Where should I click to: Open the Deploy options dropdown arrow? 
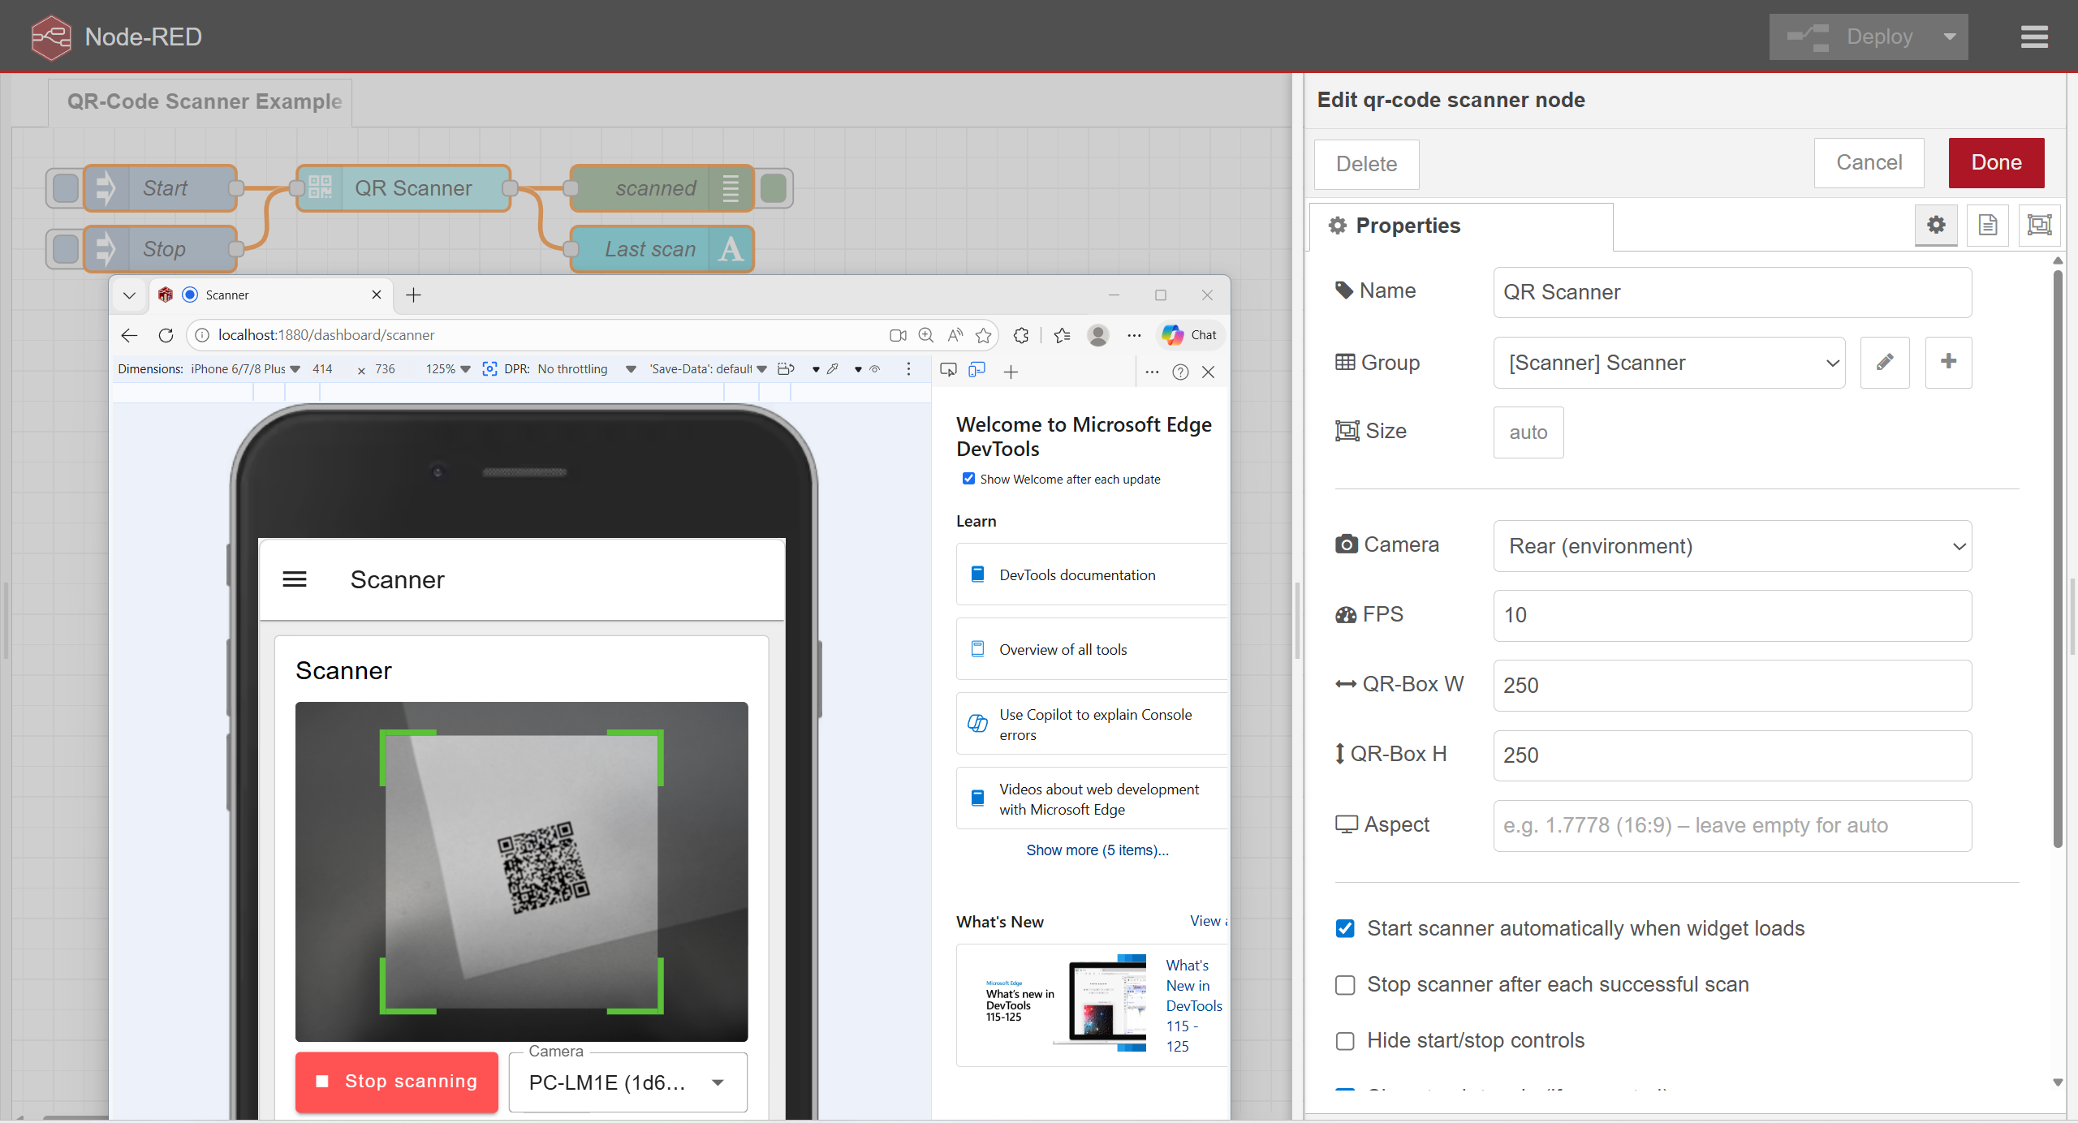(1949, 37)
